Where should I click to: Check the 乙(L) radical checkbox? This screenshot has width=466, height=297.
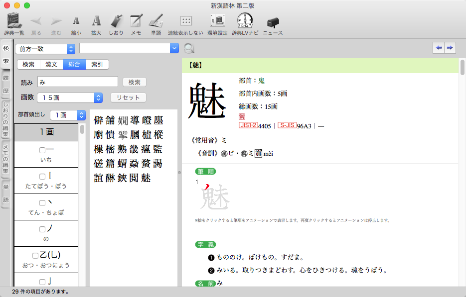pos(35,256)
